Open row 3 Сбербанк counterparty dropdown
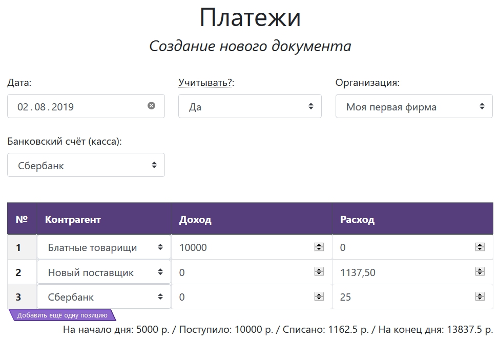 [x=103, y=297]
